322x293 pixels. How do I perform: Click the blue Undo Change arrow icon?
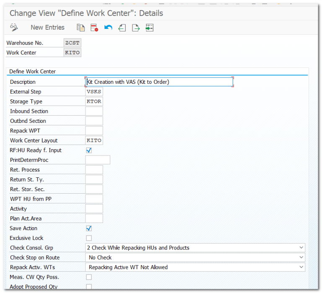108,27
